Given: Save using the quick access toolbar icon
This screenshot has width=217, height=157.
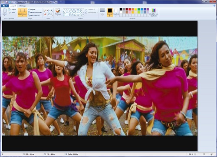Looking at the screenshot, I should click(7, 2).
